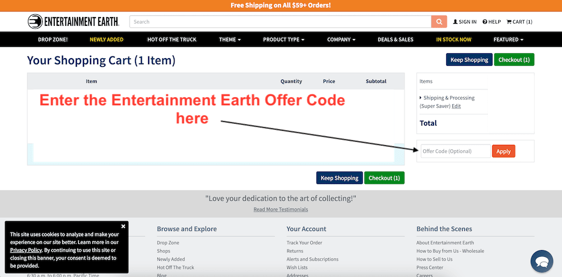Open Privacy Policy in cookie banner
The width and height of the screenshot is (562, 277).
(26, 250)
